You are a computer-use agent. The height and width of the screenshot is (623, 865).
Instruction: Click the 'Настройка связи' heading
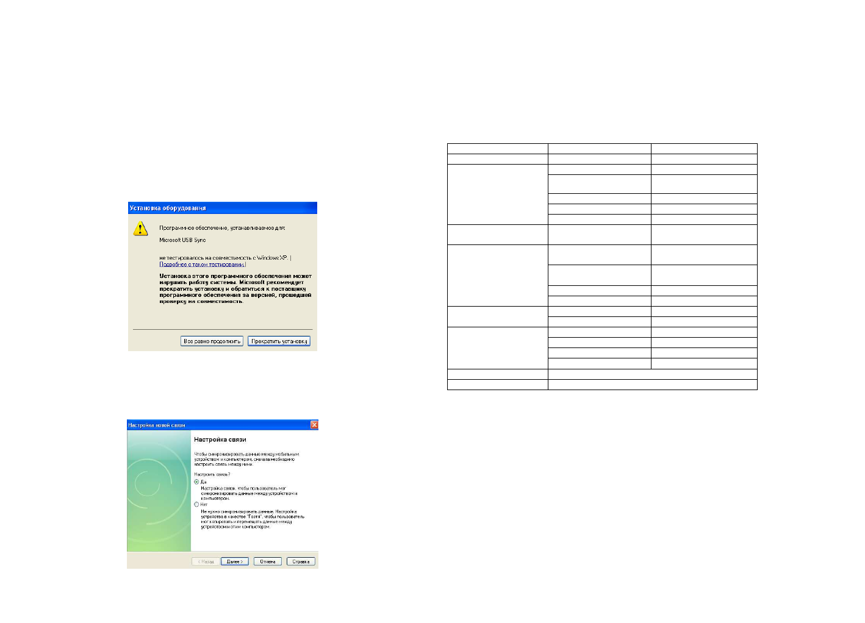220,440
